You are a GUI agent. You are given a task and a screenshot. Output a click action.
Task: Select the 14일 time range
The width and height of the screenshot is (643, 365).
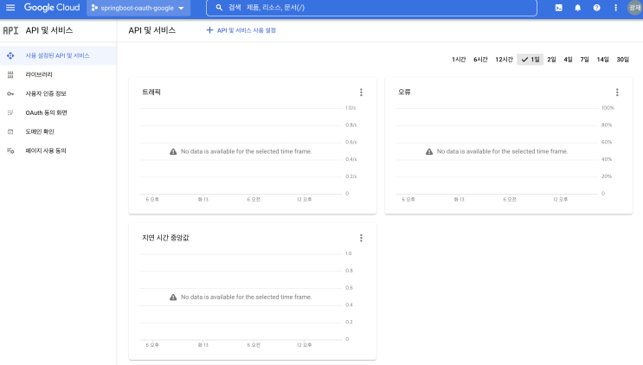[603, 60]
